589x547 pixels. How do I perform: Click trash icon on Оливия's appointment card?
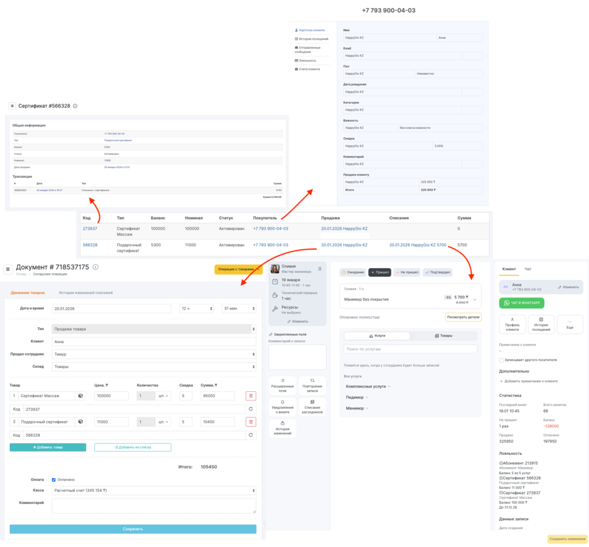320,269
